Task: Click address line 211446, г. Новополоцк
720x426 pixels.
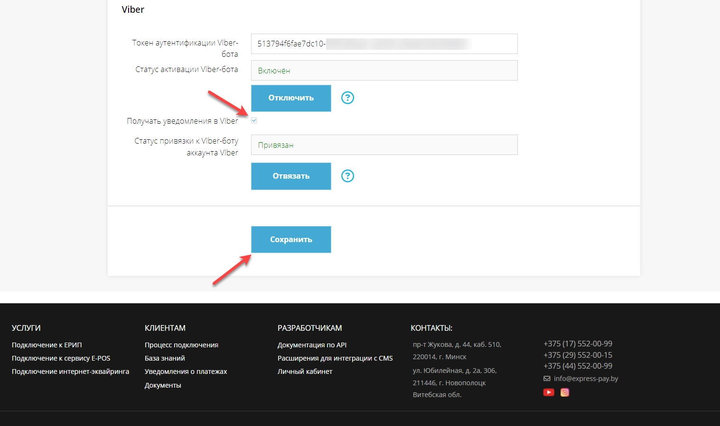Action: pos(449,383)
